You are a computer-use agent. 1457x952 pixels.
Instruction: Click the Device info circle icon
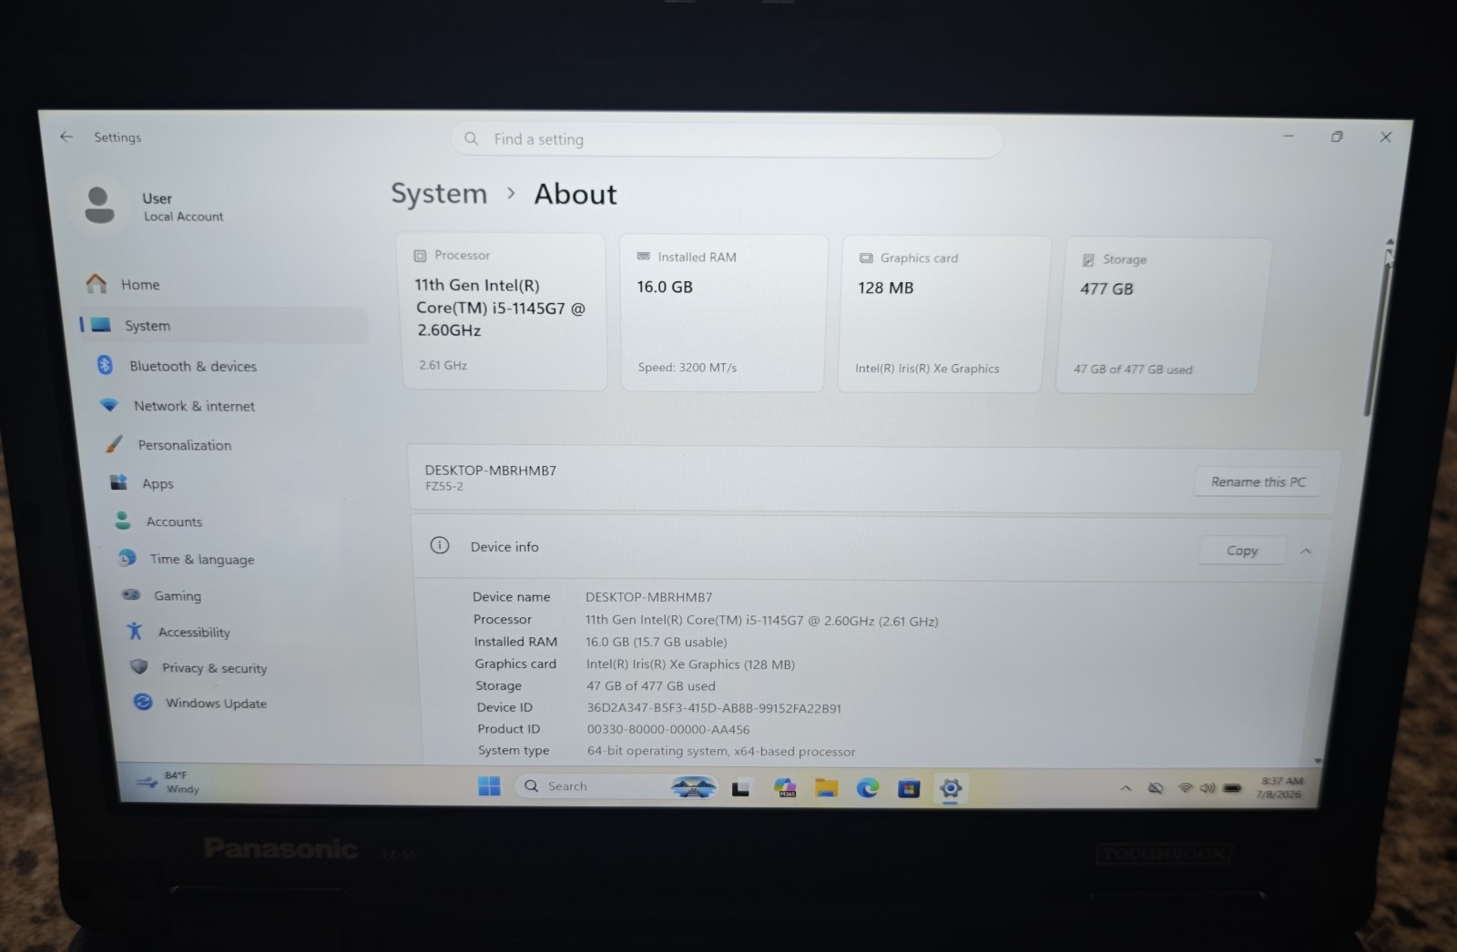440,545
